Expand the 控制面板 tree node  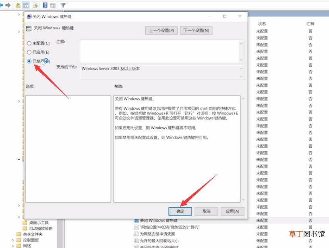pos(13,240)
